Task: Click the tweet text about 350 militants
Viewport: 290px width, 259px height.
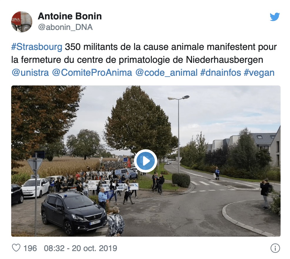Action: [144, 53]
